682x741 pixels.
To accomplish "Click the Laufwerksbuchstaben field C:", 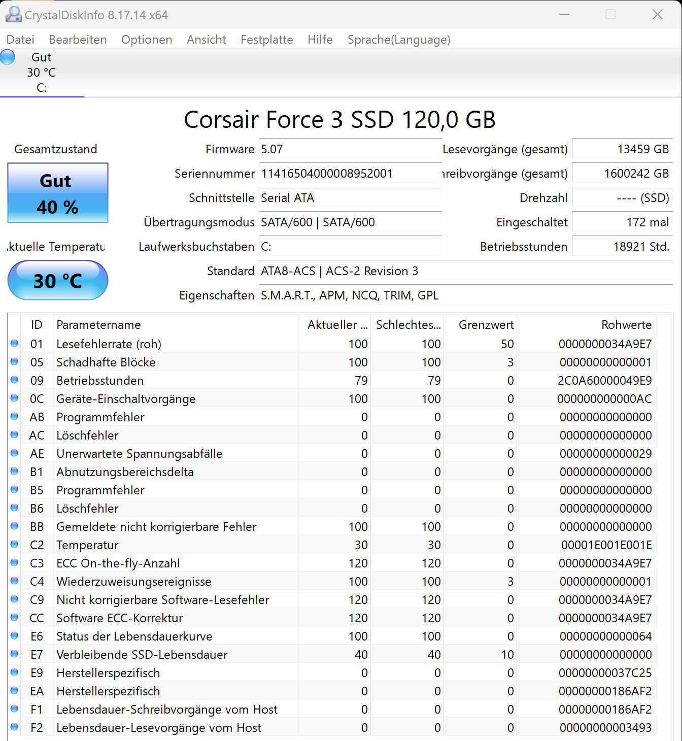I will [x=350, y=247].
